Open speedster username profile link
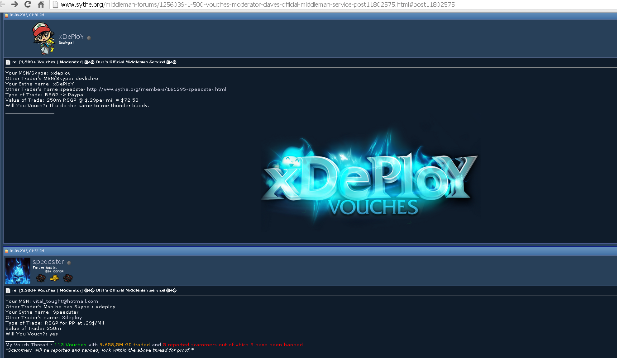The height and width of the screenshot is (358, 617). pos(48,262)
